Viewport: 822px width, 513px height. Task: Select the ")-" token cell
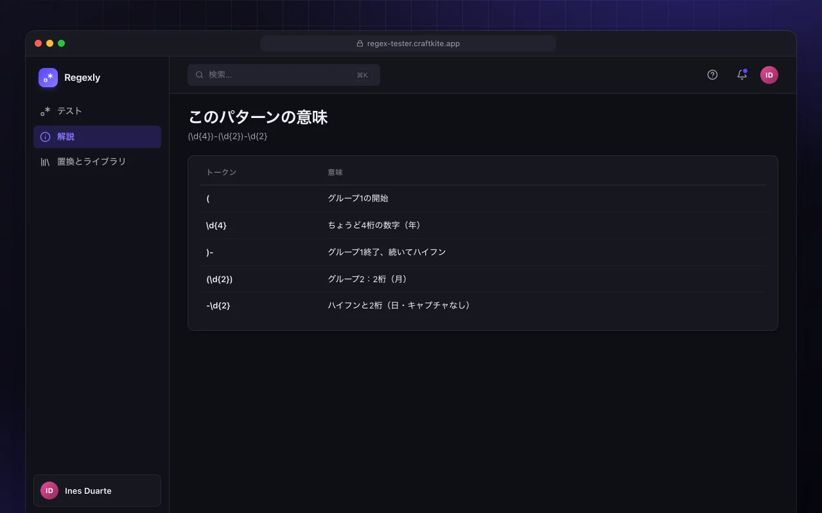coord(209,253)
